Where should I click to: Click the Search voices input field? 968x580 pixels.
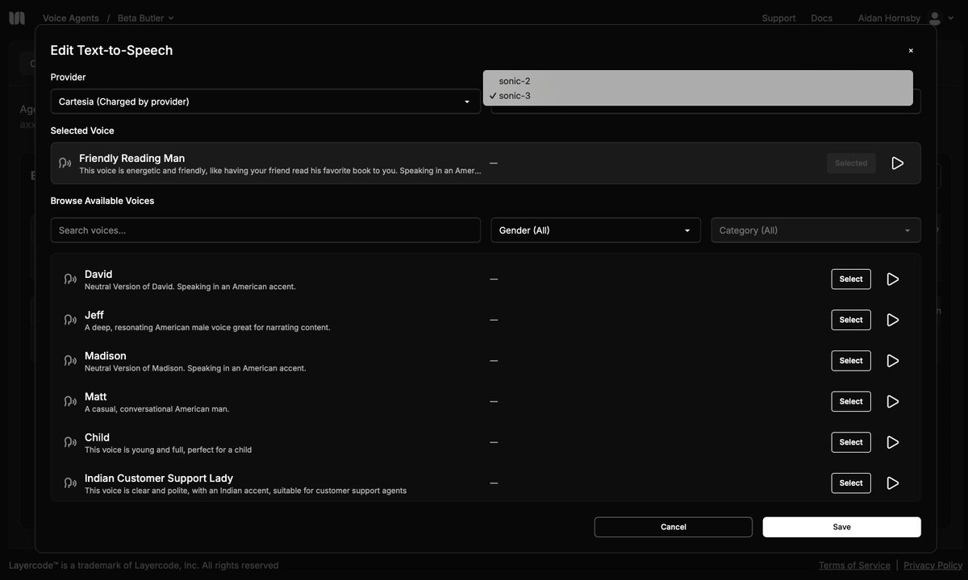tap(265, 230)
